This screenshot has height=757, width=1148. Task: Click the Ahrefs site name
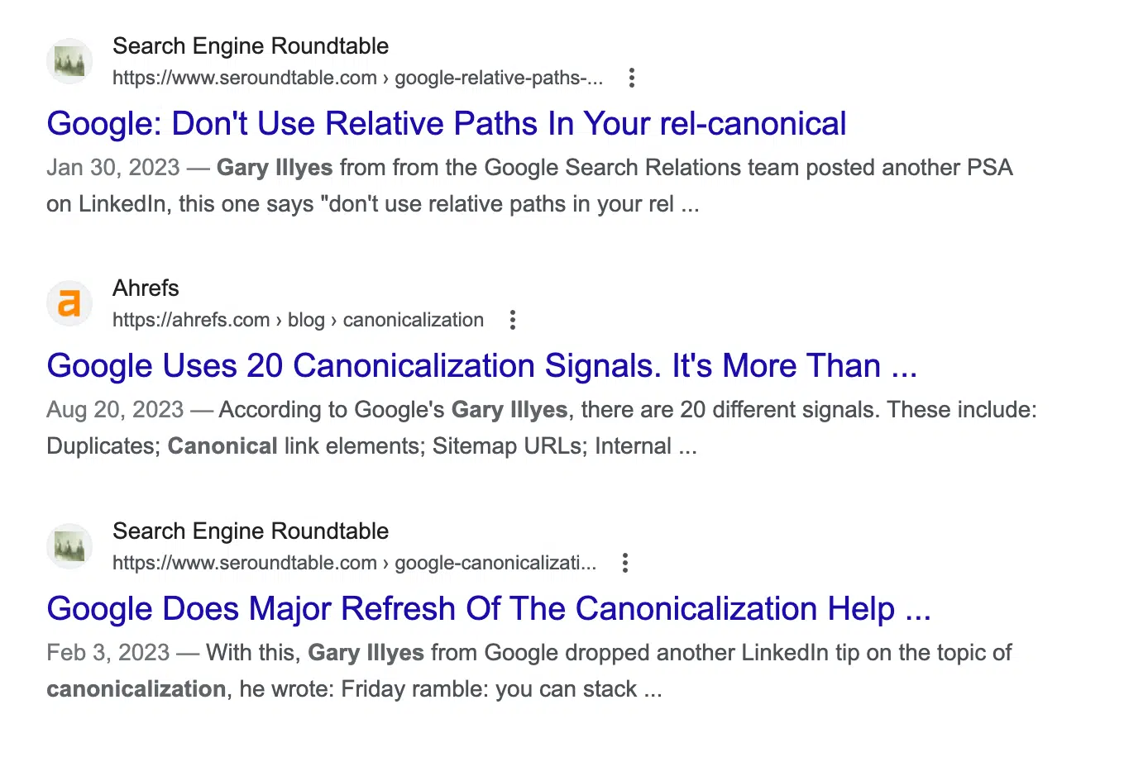[x=146, y=288]
